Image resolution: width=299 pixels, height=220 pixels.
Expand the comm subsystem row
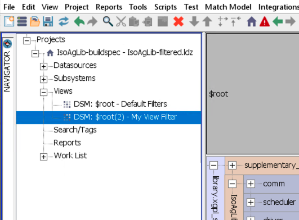(251, 184)
